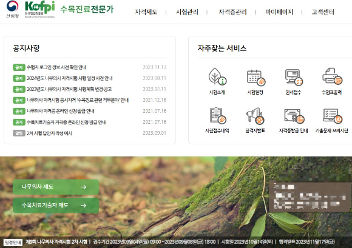This screenshot has width=352, height=248.
Task: Click the 일정안내 label in bottom ticker
Action: click(x=13, y=242)
